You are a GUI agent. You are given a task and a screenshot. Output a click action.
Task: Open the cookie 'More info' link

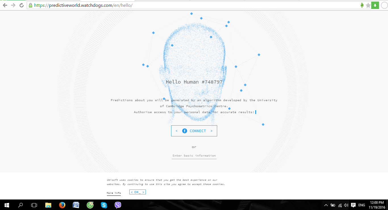tap(114, 193)
